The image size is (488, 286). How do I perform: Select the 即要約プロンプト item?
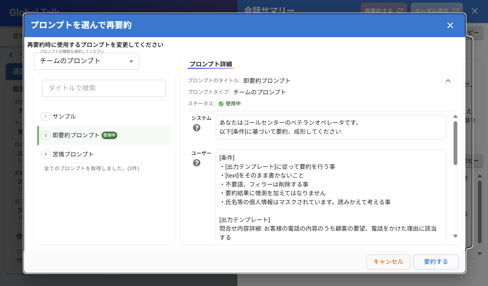[x=76, y=135]
